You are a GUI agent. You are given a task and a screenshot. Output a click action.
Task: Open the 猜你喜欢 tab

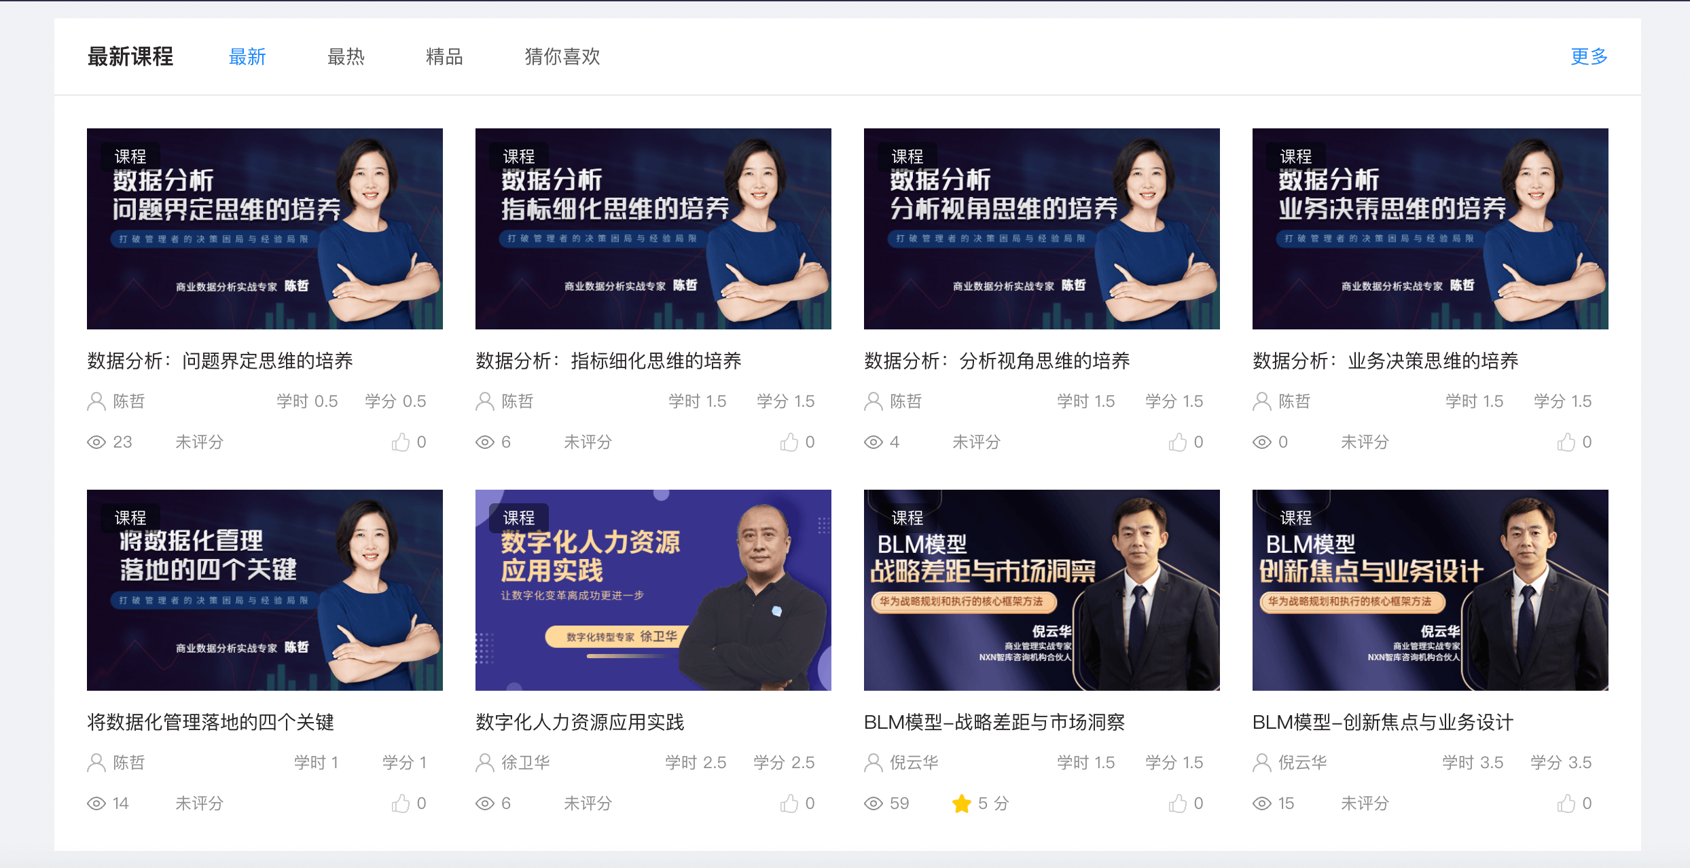562,56
